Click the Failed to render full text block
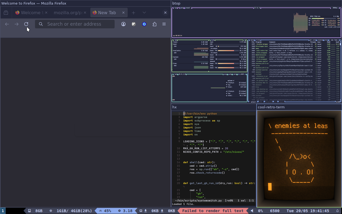 (213, 211)
